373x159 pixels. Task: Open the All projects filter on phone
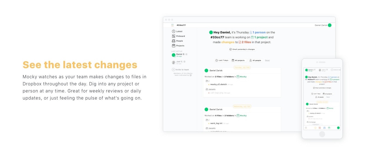coord(328,94)
